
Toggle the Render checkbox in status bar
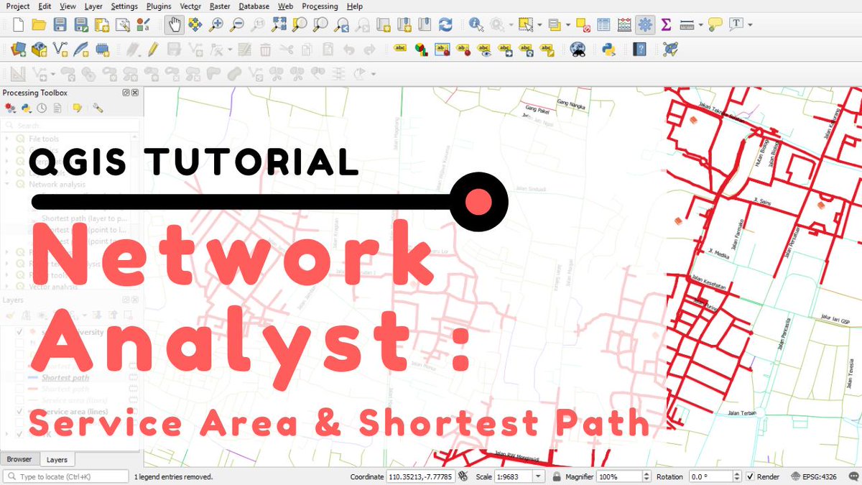click(751, 476)
